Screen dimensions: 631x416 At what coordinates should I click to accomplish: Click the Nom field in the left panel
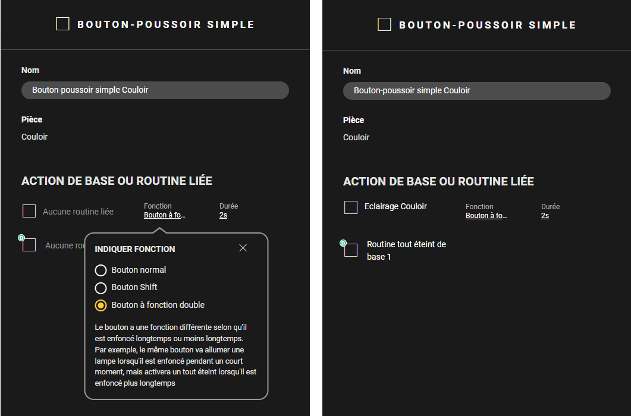coord(155,90)
